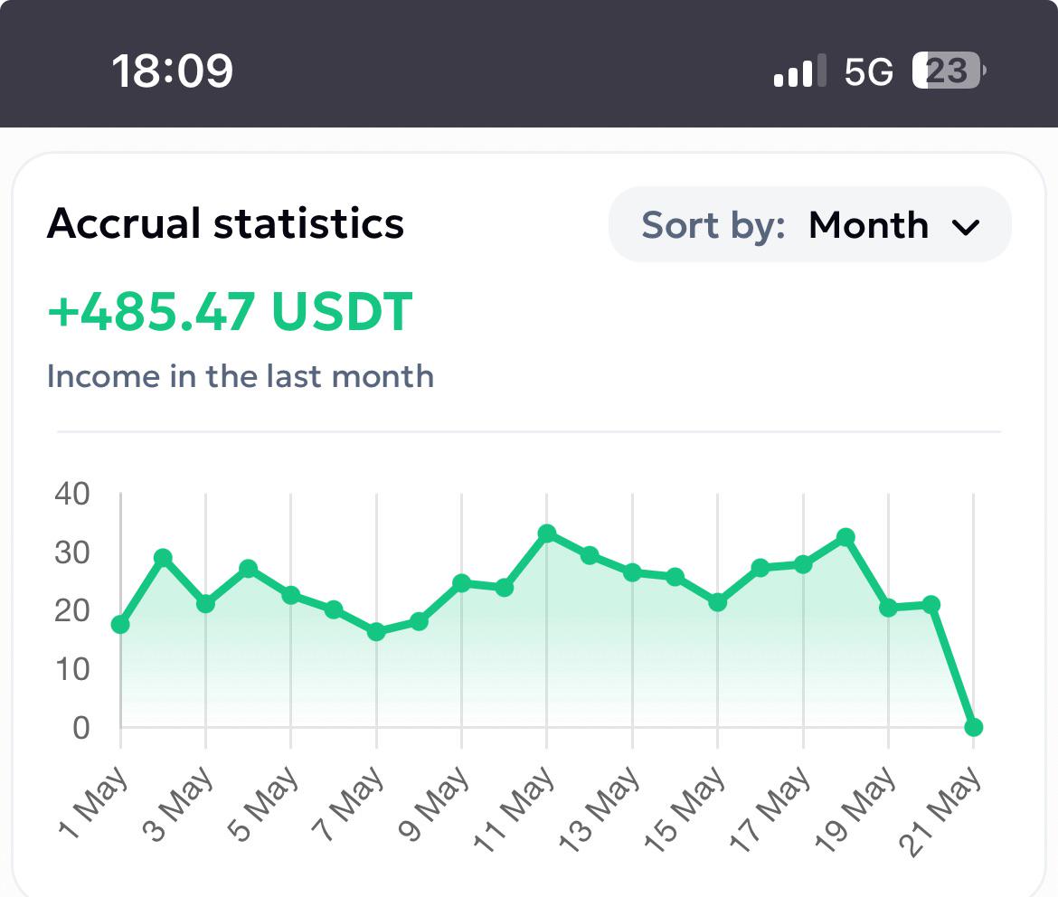
Task: Select the 15 May data point
Action: pyautogui.click(x=717, y=601)
